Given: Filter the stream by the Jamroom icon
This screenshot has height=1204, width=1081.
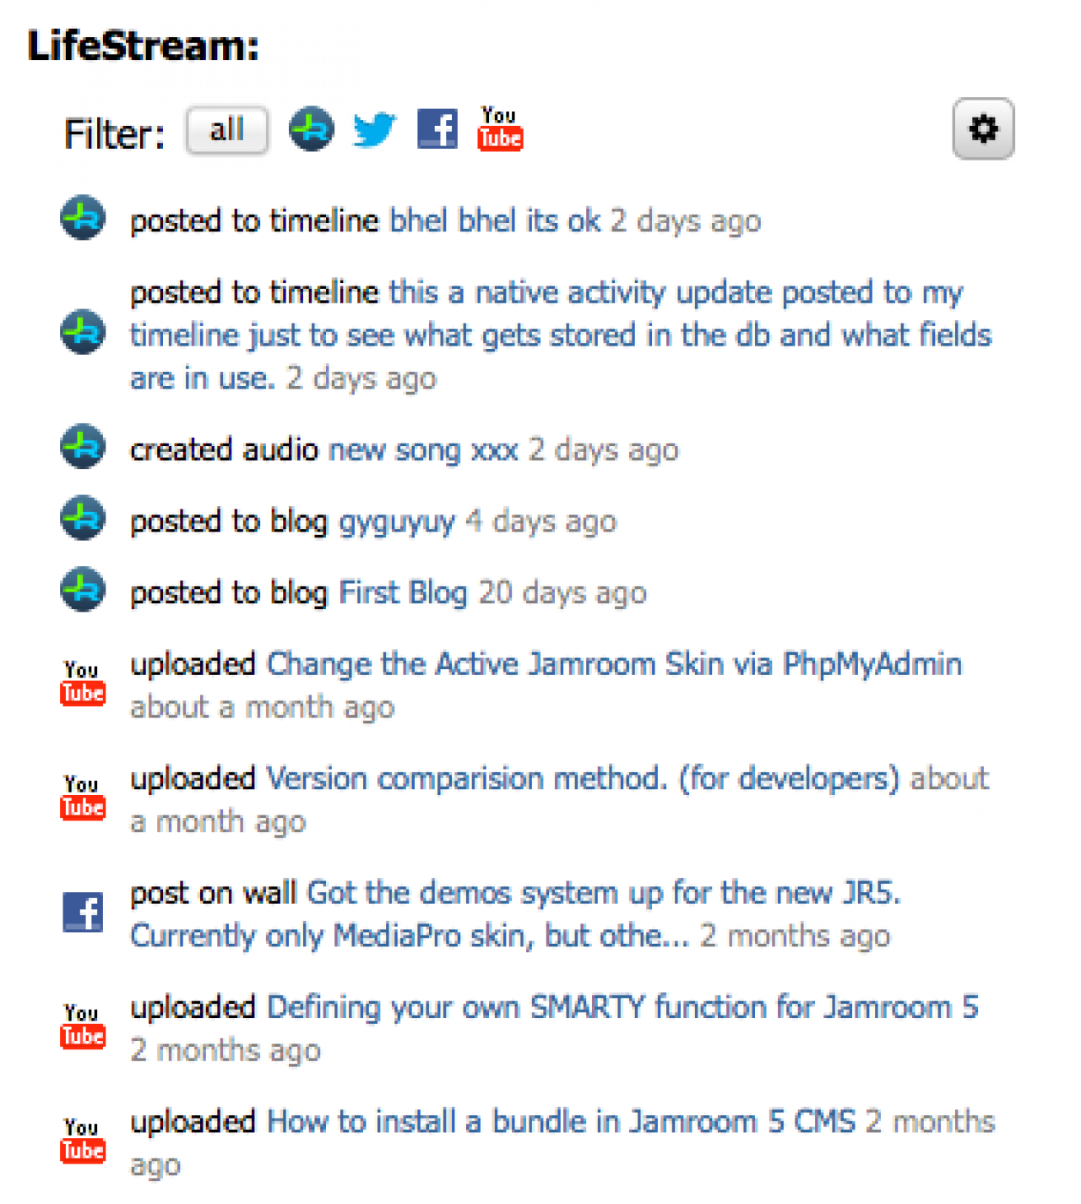Looking at the screenshot, I should click(x=312, y=129).
